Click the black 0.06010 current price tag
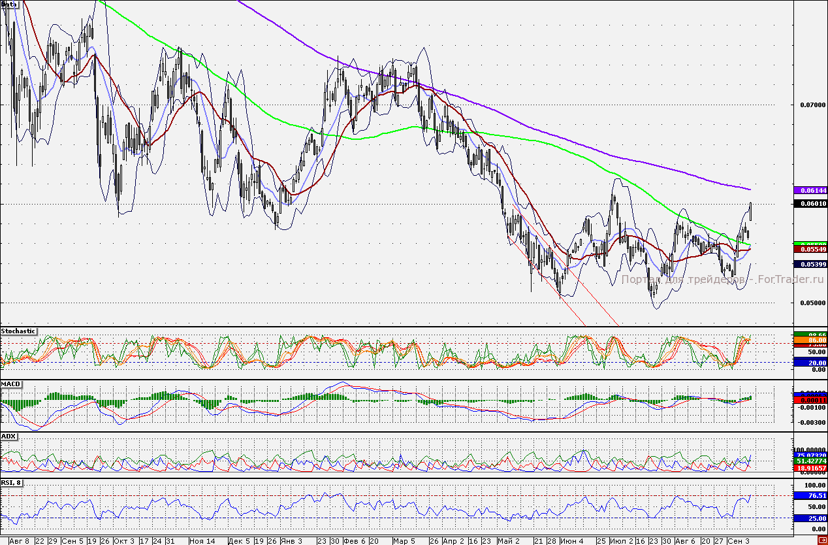This screenshot has height=545, width=828. 810,204
